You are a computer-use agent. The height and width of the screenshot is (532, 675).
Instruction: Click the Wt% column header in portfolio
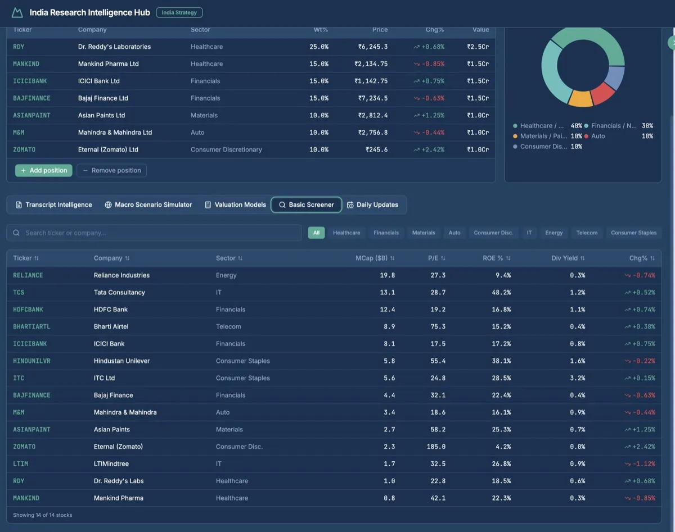click(x=321, y=30)
